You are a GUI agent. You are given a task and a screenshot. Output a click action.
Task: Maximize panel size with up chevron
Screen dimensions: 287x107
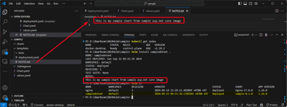277,35
